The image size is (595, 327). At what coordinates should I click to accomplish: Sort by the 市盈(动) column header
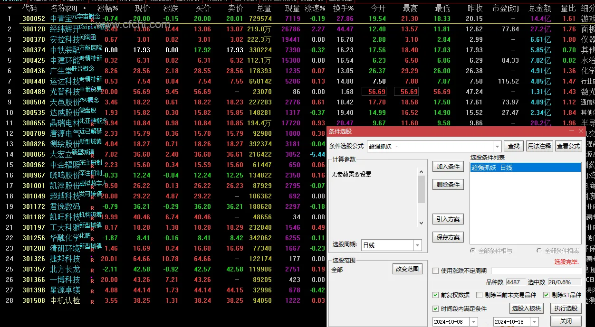click(506, 8)
